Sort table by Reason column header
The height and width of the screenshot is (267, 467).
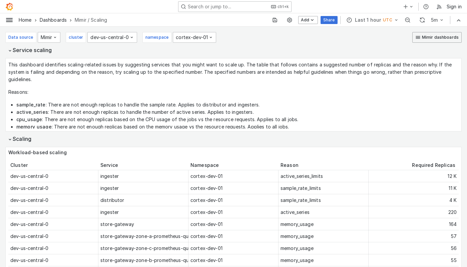[x=289, y=165]
